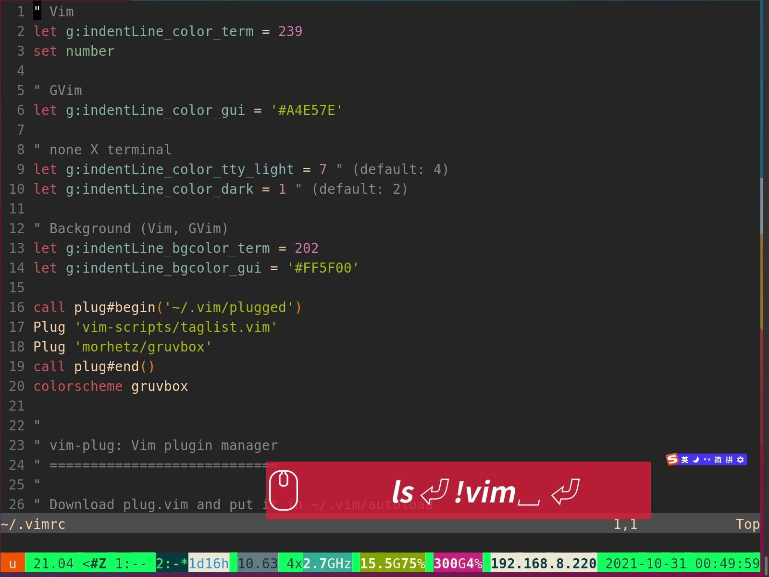Click the 拼 pinyin input mode button
The width and height of the screenshot is (769, 577).
point(729,460)
